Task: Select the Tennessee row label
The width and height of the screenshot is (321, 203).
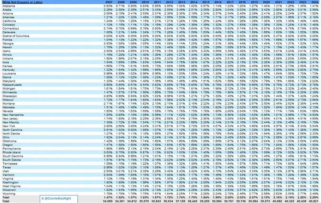Action: coord(10,163)
